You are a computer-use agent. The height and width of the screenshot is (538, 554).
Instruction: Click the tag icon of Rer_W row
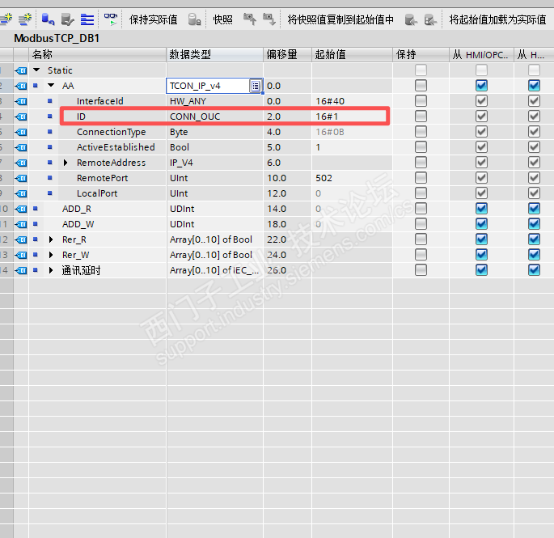tap(21, 255)
